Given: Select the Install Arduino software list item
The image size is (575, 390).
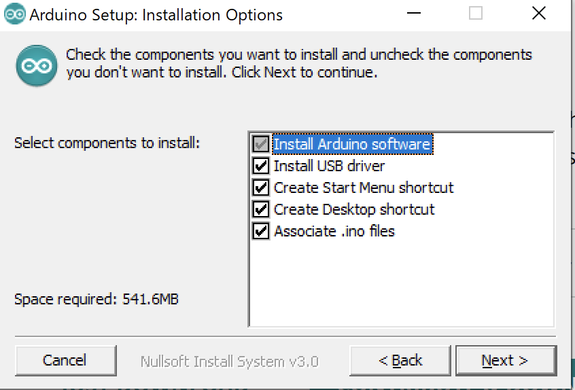Looking at the screenshot, I should 351,144.
